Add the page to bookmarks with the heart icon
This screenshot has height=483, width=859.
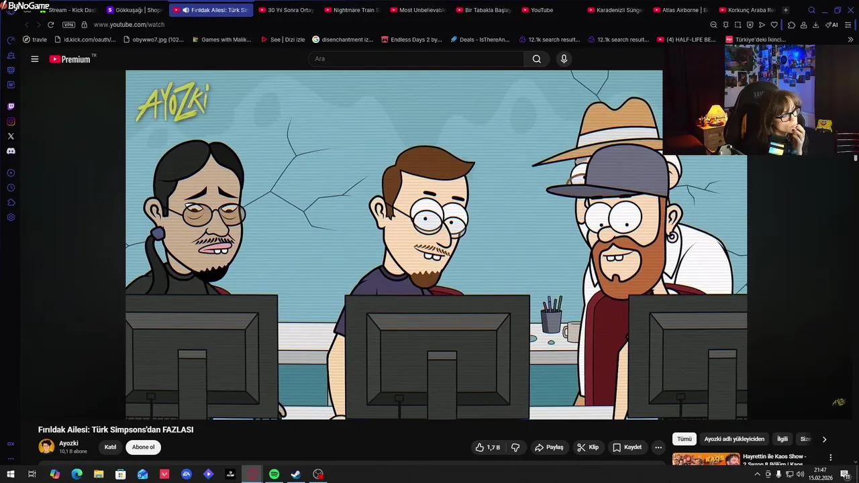pyautogui.click(x=774, y=25)
